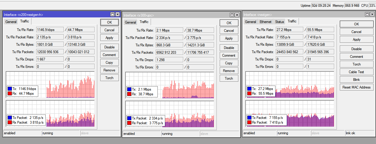This screenshot has height=144, width=376.
Task: Click Reset MAC Address button
Action: (x=356, y=87)
